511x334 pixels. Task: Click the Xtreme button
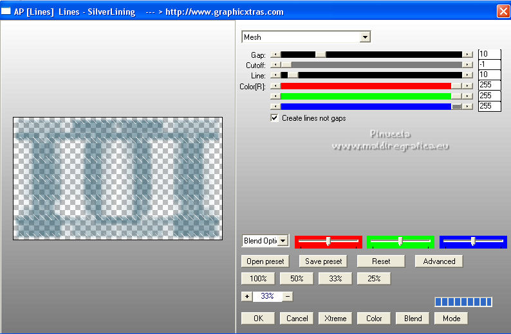click(335, 319)
